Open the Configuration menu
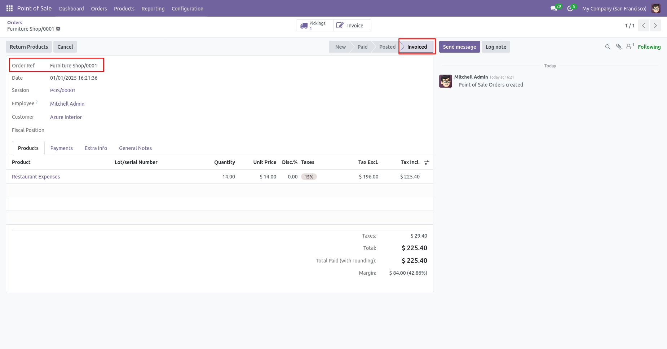The height and width of the screenshot is (349, 667). tap(187, 9)
